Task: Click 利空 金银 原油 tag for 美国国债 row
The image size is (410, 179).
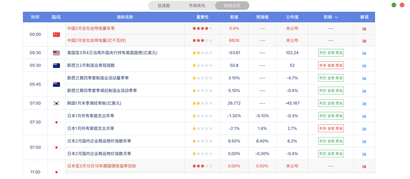Action: pyautogui.click(x=331, y=53)
